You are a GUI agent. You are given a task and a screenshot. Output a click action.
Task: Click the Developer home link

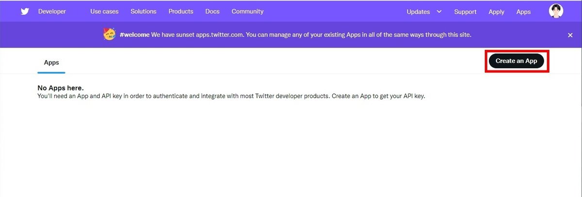(52, 11)
